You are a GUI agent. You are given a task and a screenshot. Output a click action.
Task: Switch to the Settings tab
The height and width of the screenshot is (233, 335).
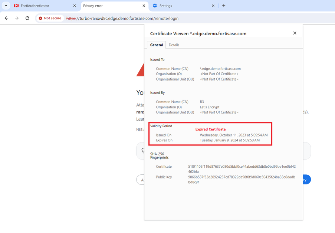pos(183,6)
